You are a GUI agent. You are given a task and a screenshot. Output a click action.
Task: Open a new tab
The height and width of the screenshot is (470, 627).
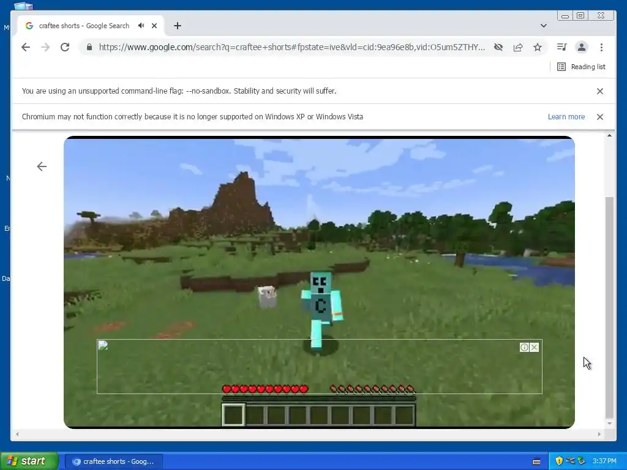178,26
